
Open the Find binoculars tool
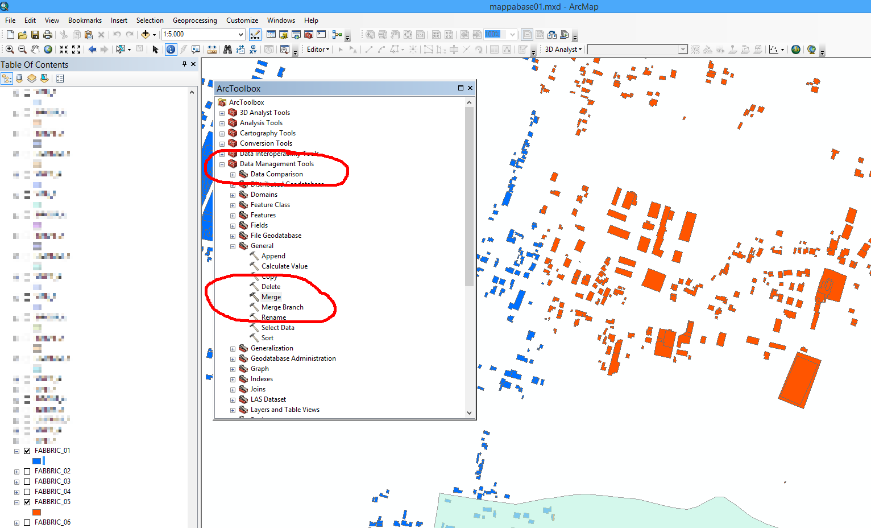[227, 49]
